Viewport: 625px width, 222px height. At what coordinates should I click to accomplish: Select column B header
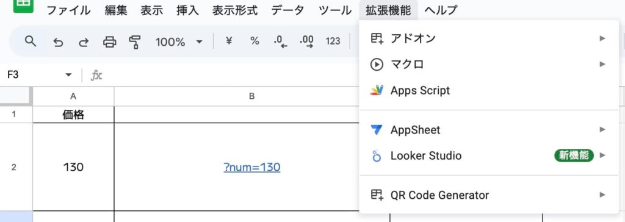point(252,96)
